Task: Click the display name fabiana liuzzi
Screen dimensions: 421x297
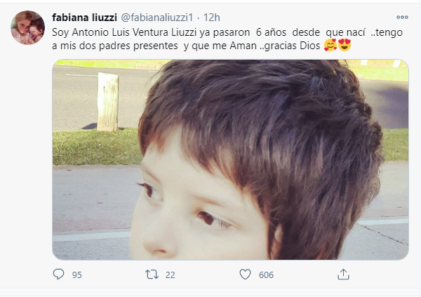Action: point(85,18)
